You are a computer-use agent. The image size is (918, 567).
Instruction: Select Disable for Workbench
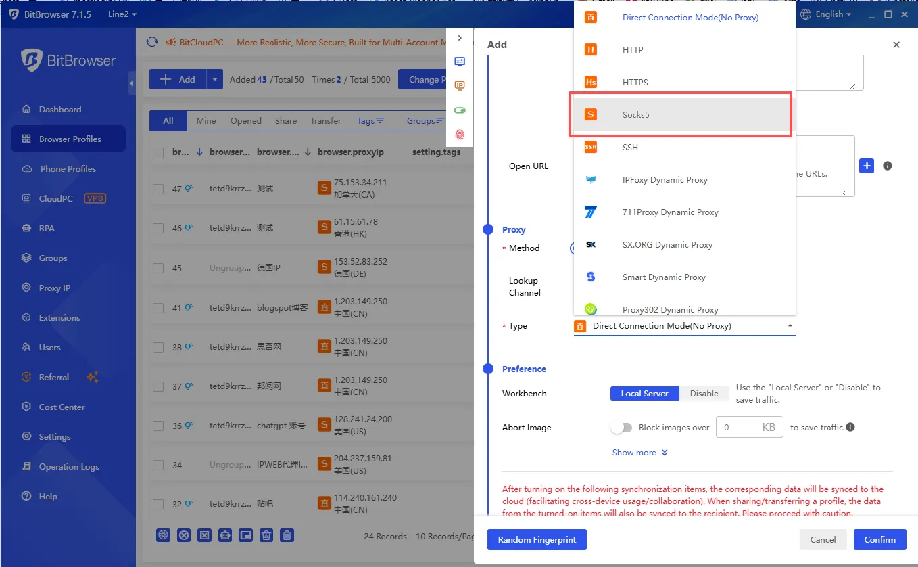[x=704, y=393]
